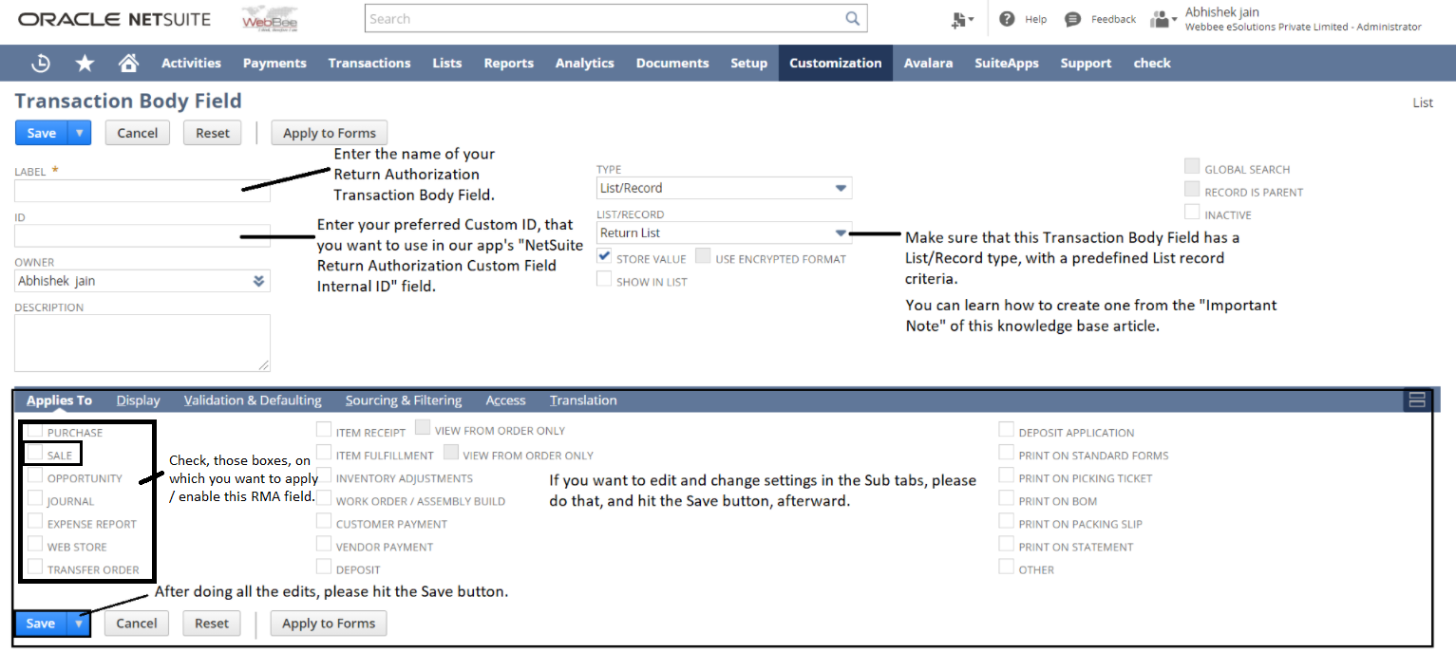Click the search magnifier icon

(x=853, y=18)
